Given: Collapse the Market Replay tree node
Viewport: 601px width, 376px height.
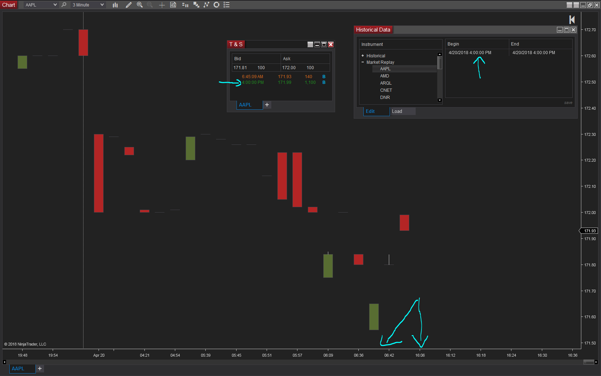Looking at the screenshot, I should 363,62.
